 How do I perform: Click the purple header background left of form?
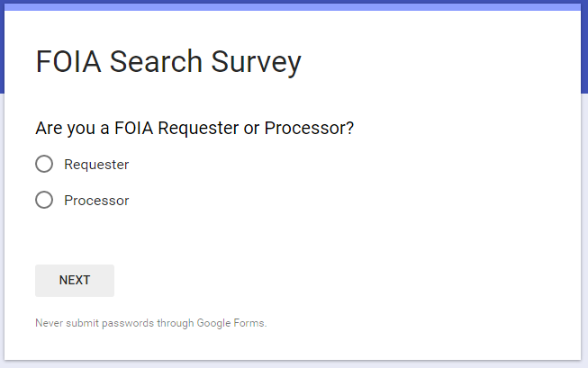[7, 54]
